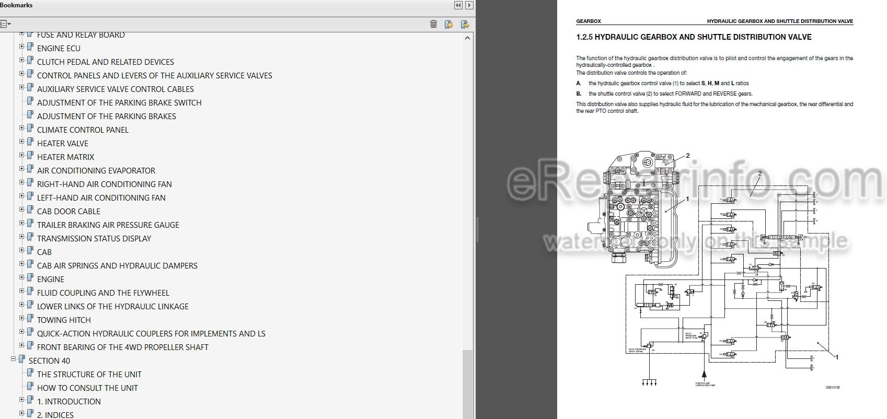Expand the ENGINE ECU bookmark
The height and width of the screenshot is (419, 887).
point(22,46)
